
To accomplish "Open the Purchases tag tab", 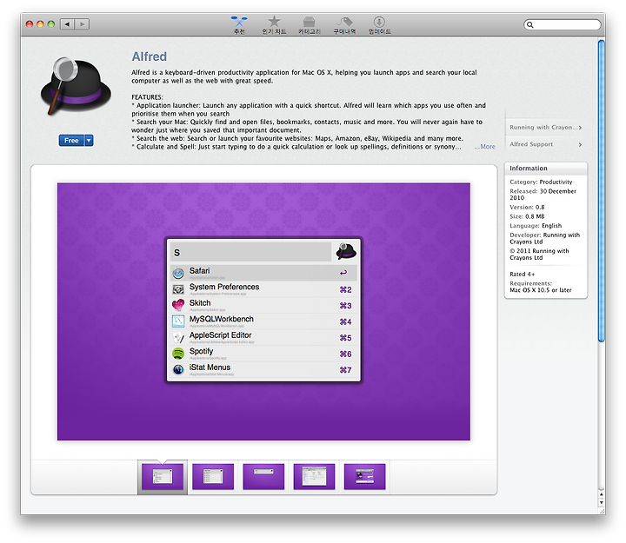I will 344,24.
